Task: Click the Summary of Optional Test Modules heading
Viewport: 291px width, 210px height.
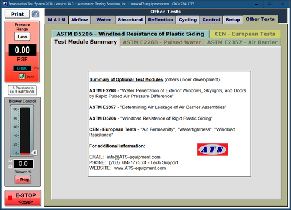Action: tap(126, 79)
